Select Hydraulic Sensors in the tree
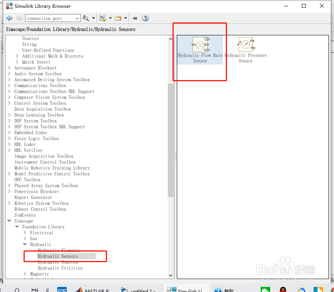 [58, 256]
